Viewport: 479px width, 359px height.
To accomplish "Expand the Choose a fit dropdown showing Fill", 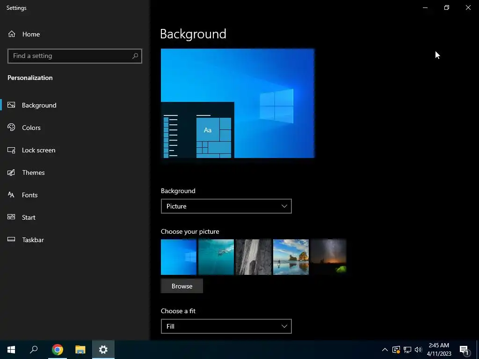I will pyautogui.click(x=226, y=326).
